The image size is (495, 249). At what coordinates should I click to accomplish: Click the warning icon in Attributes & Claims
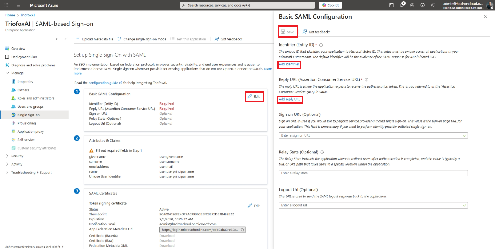[x=91, y=151]
